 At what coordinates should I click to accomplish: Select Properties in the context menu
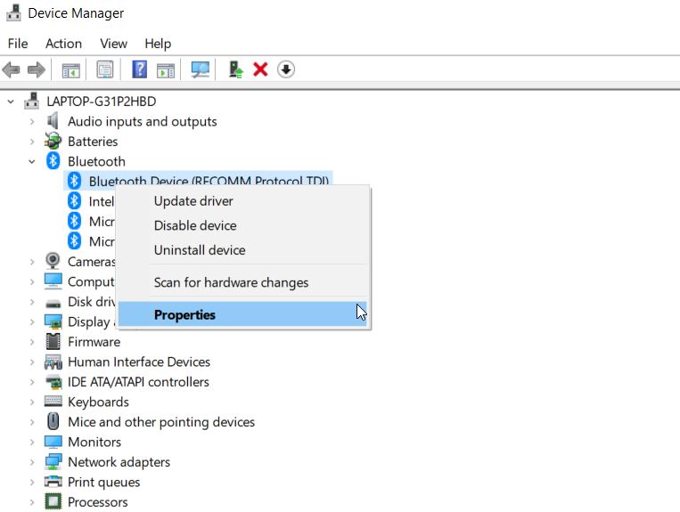242,314
